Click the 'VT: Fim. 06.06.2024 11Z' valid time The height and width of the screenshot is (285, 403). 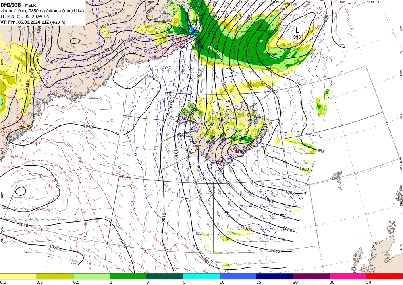pyautogui.click(x=25, y=22)
